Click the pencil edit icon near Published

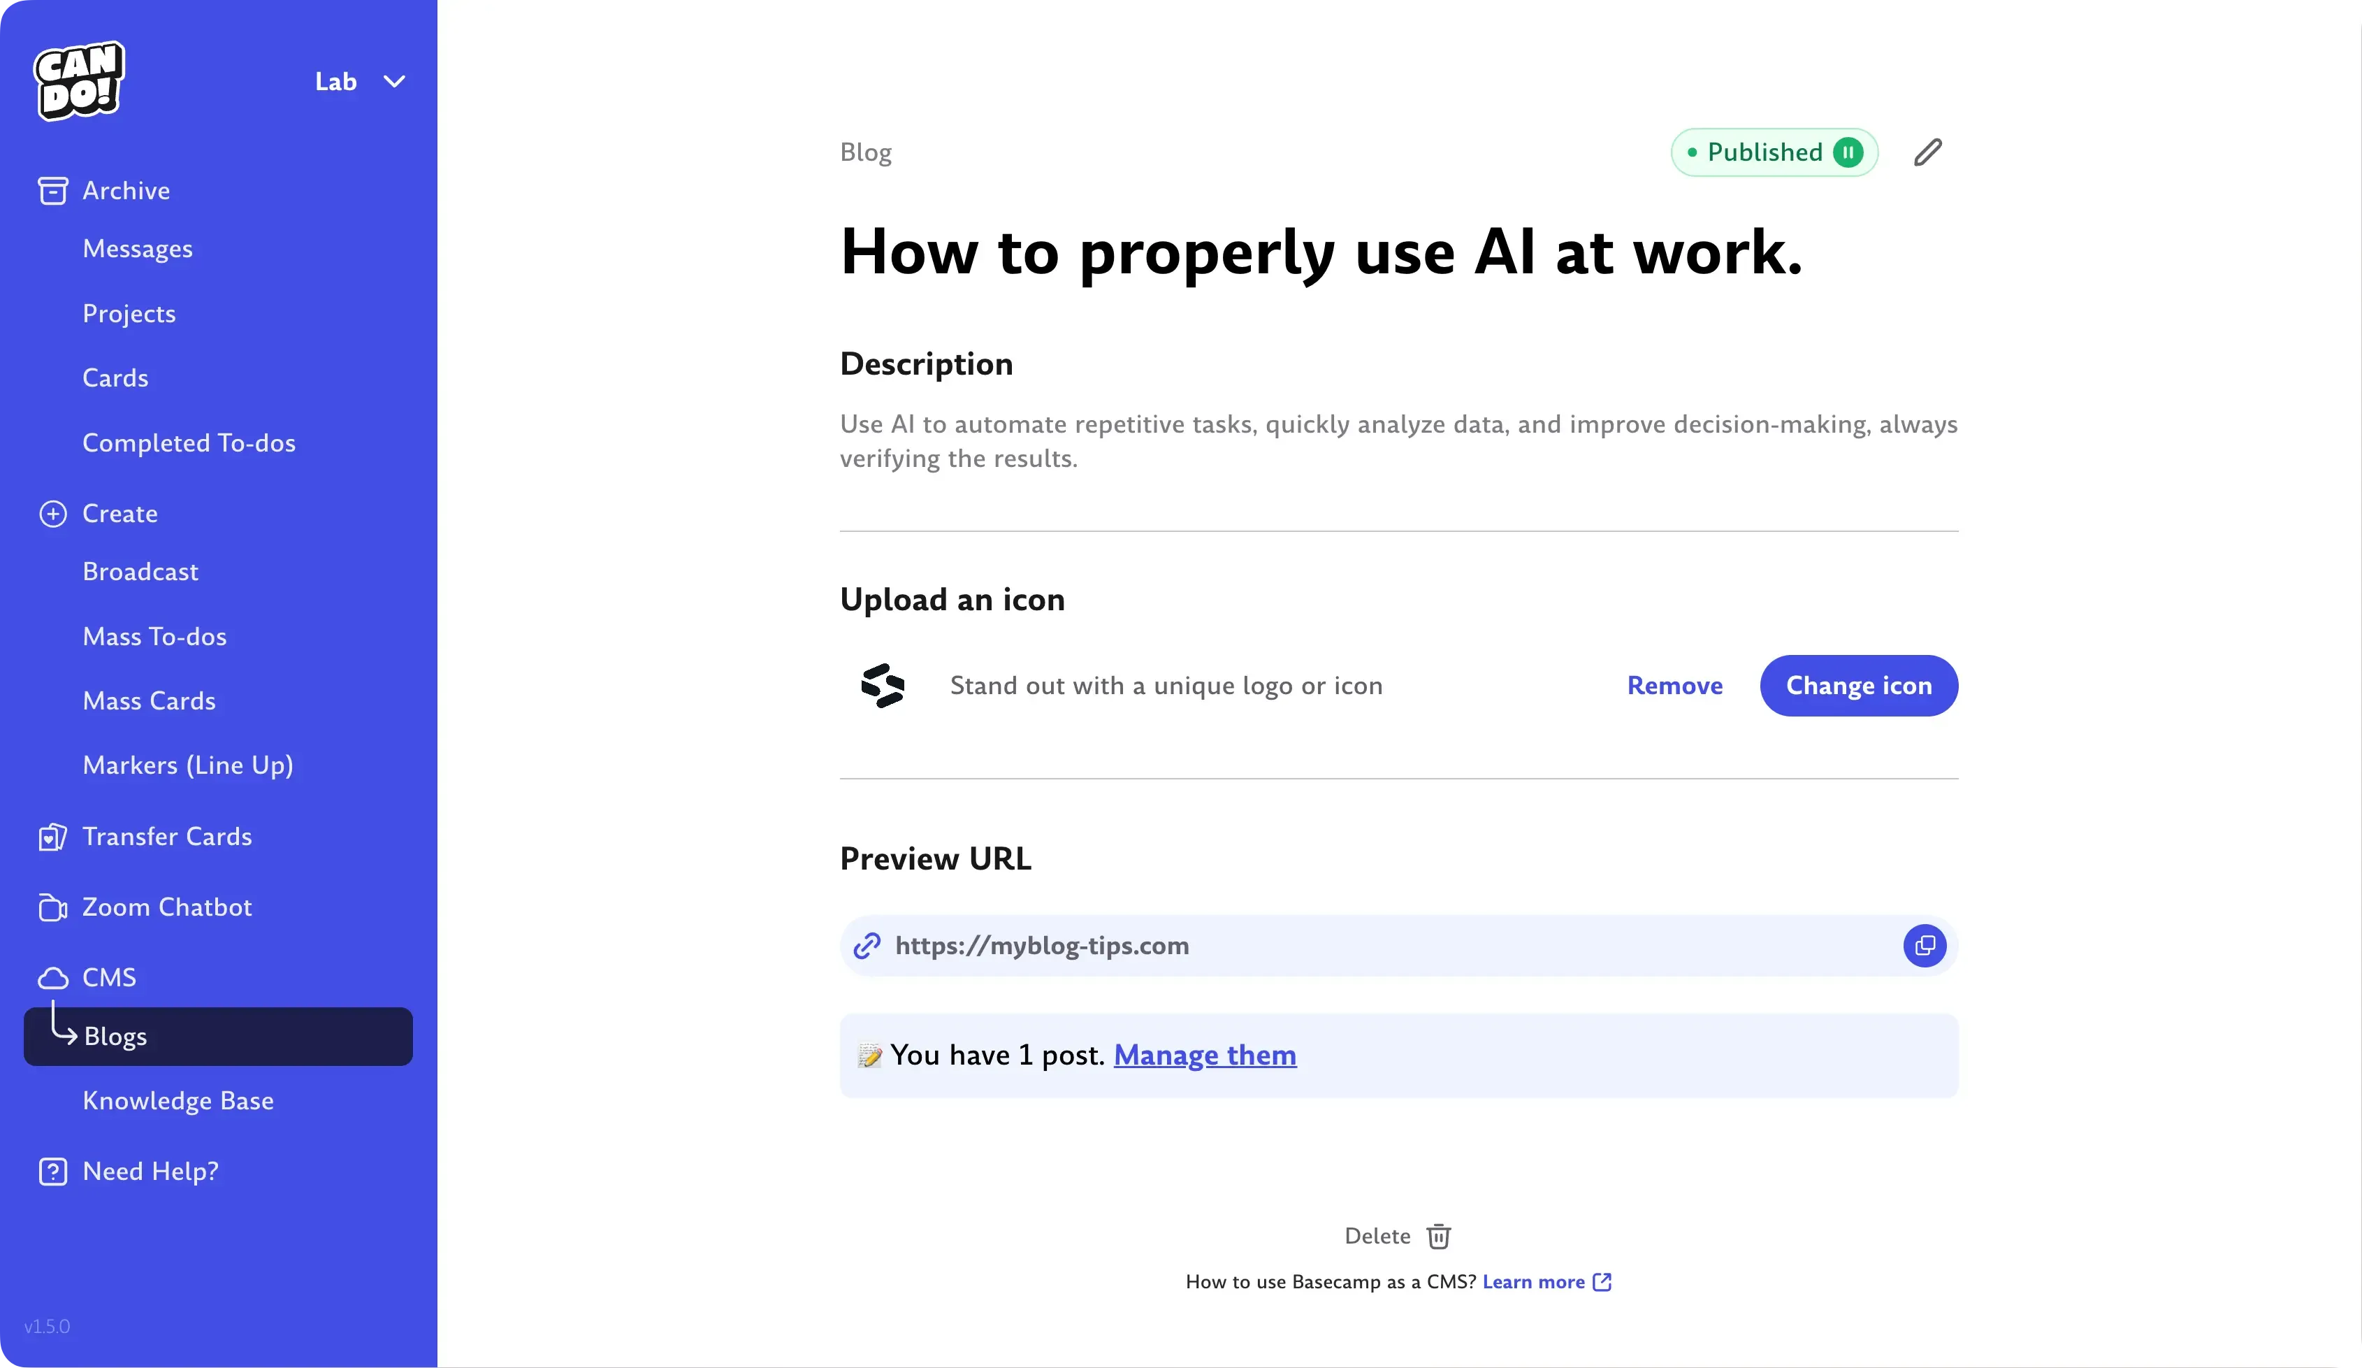coord(1928,151)
